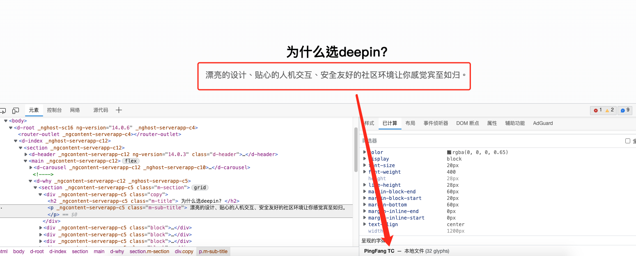The image size is (636, 256).
Task: Open the 布局 sidebar tab
Action: (410, 123)
